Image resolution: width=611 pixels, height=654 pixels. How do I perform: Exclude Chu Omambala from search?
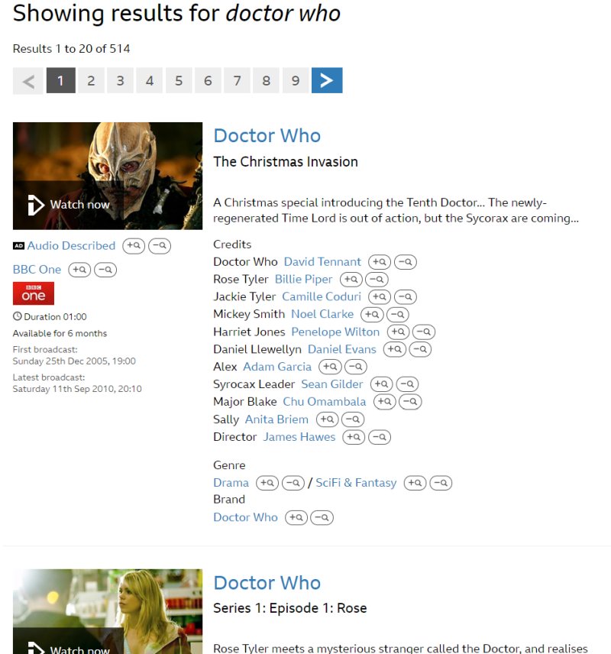tap(410, 402)
